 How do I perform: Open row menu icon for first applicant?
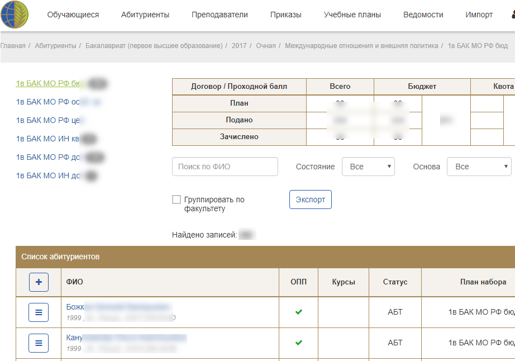(x=39, y=312)
